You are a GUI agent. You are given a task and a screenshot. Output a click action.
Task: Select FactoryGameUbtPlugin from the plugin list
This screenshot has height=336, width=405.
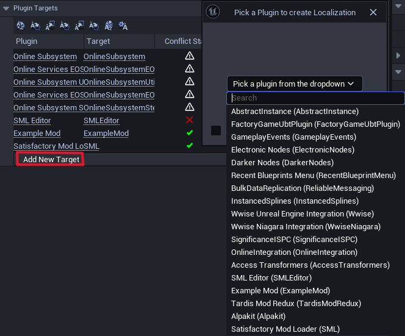315,124
